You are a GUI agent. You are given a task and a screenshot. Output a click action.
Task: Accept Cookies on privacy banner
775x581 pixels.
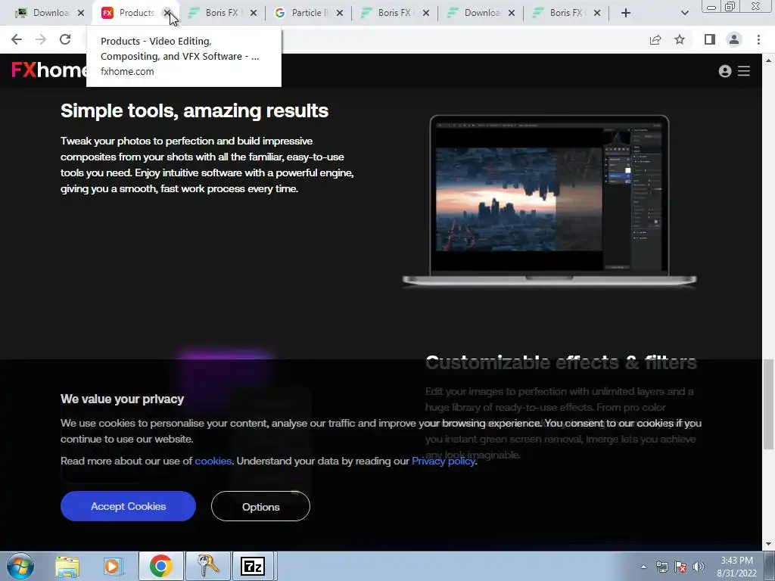(x=128, y=506)
